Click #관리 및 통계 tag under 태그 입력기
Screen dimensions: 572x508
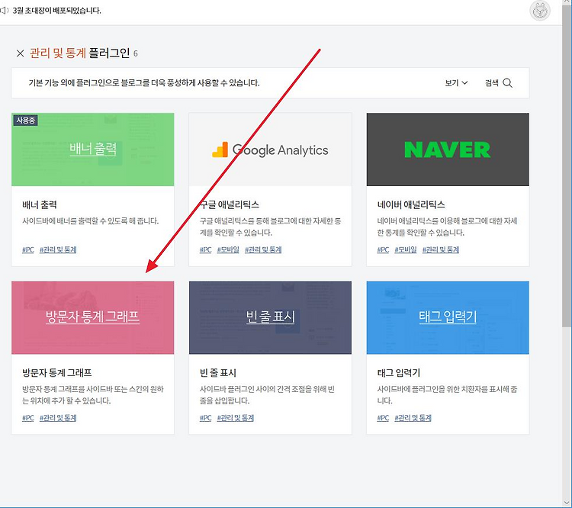coord(413,418)
